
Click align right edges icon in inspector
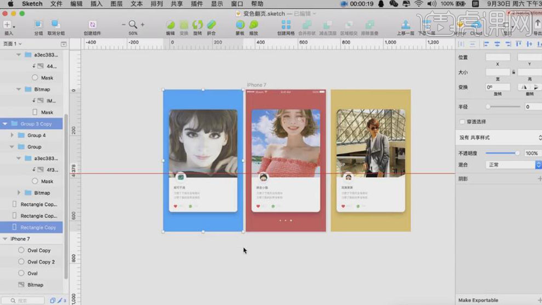(x=508, y=44)
